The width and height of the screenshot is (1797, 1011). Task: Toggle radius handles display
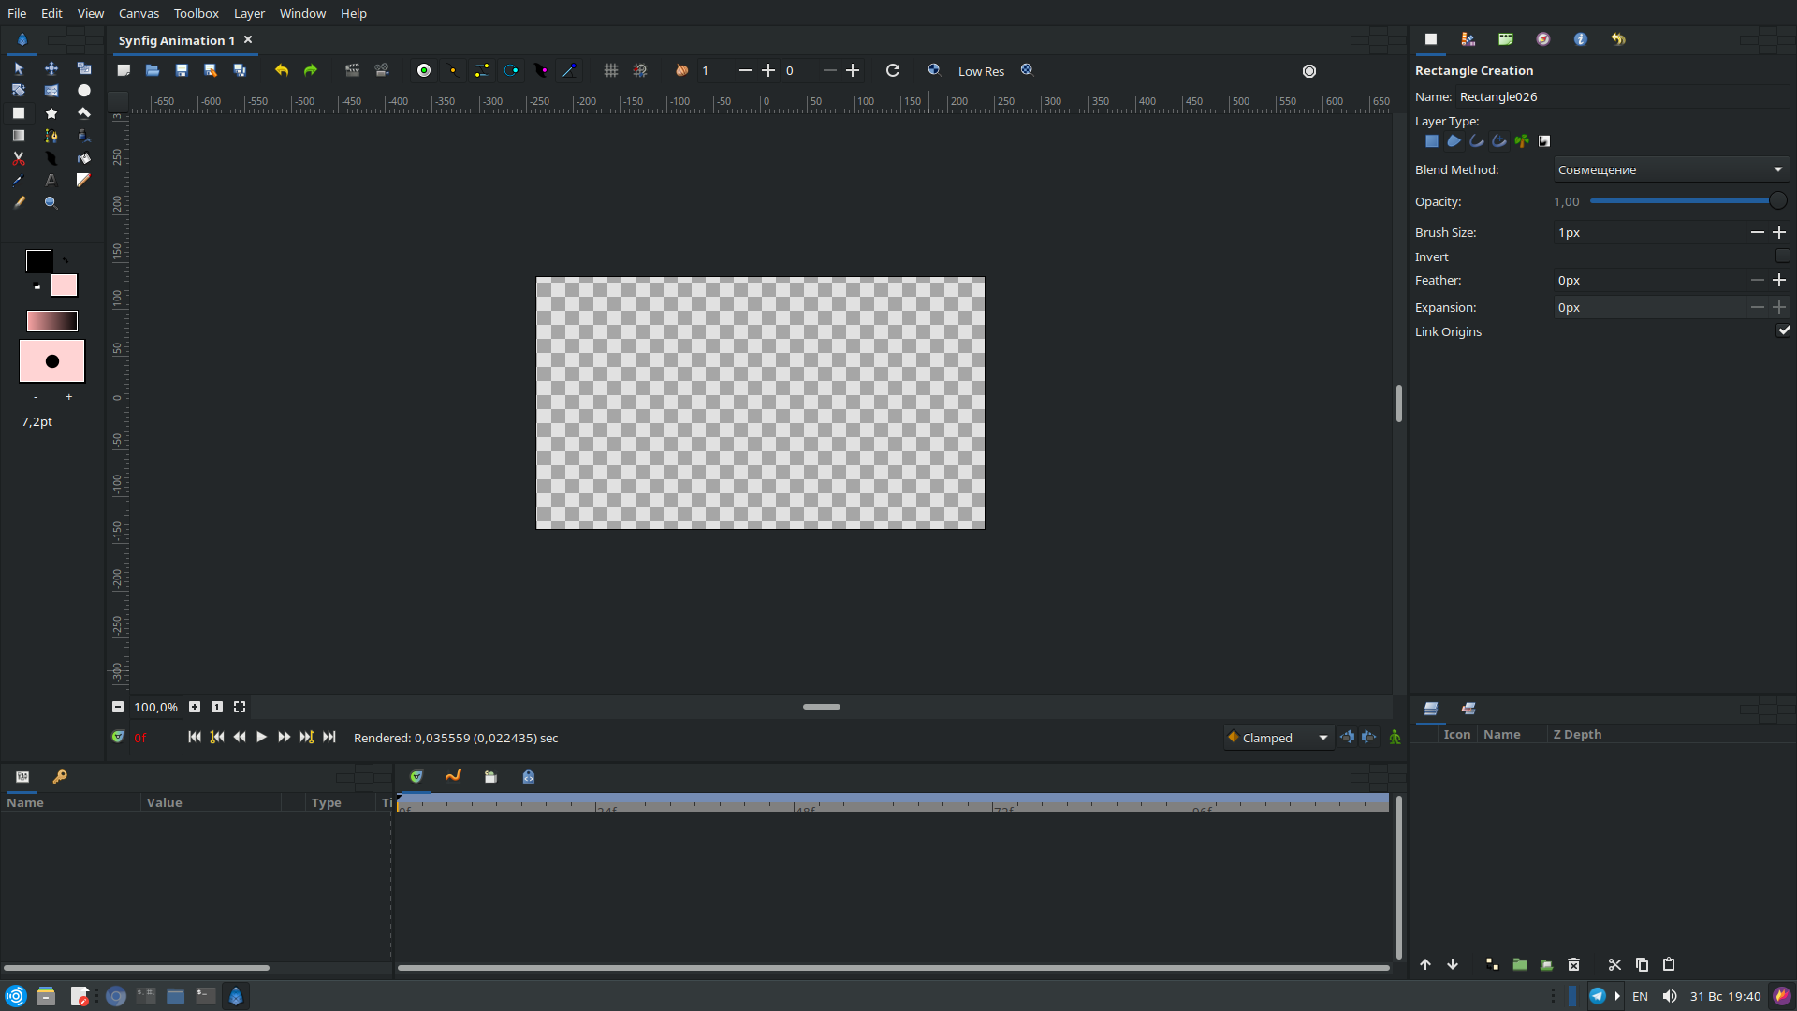coord(511,70)
